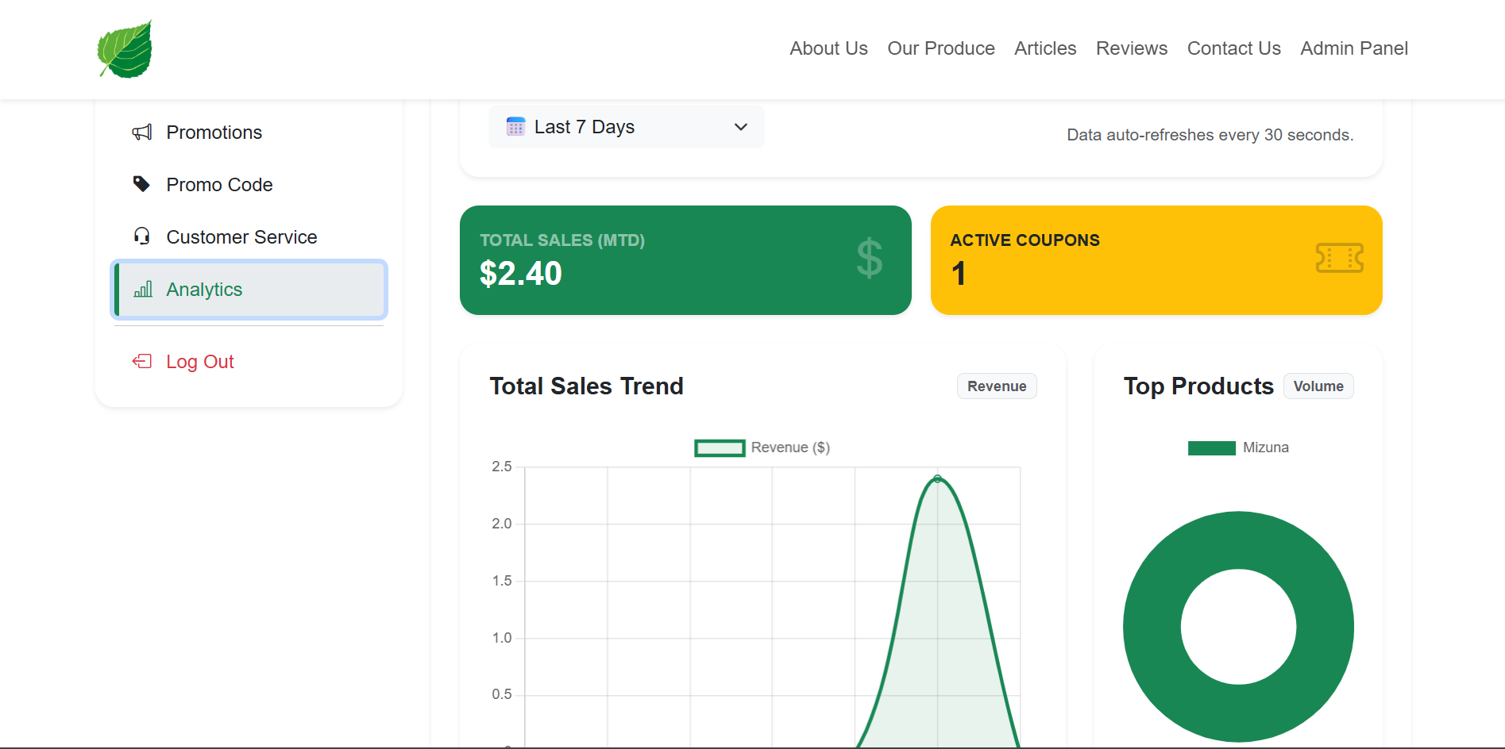
Task: Toggle the Revenue ($) legend swatch
Action: click(x=720, y=448)
